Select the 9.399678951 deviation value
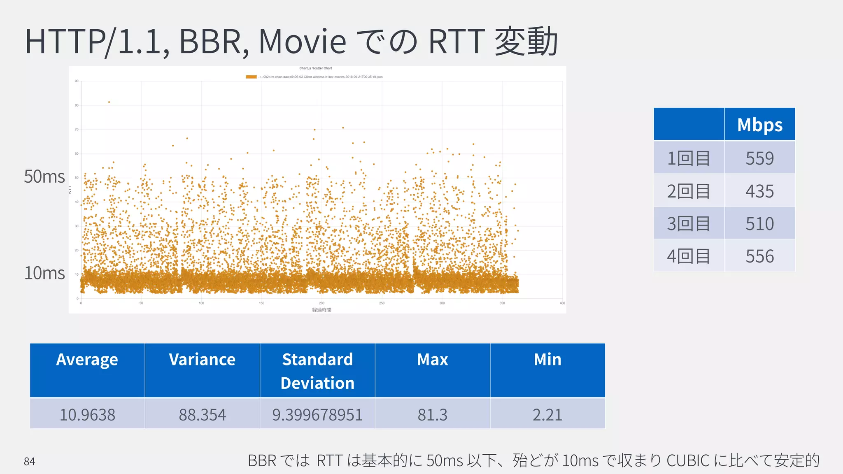The image size is (843, 474). [x=317, y=414]
